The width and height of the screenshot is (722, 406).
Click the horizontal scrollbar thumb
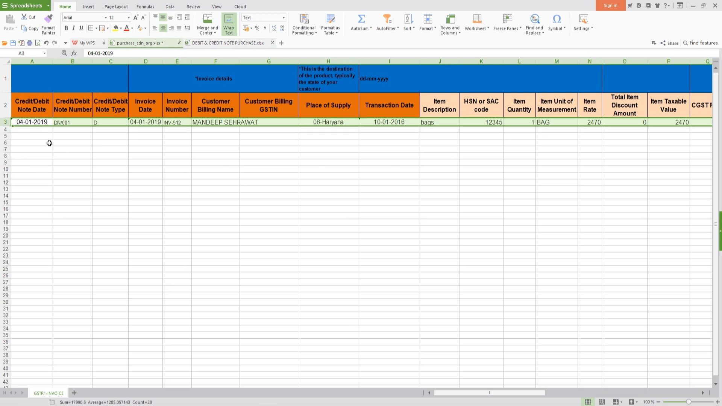489,392
